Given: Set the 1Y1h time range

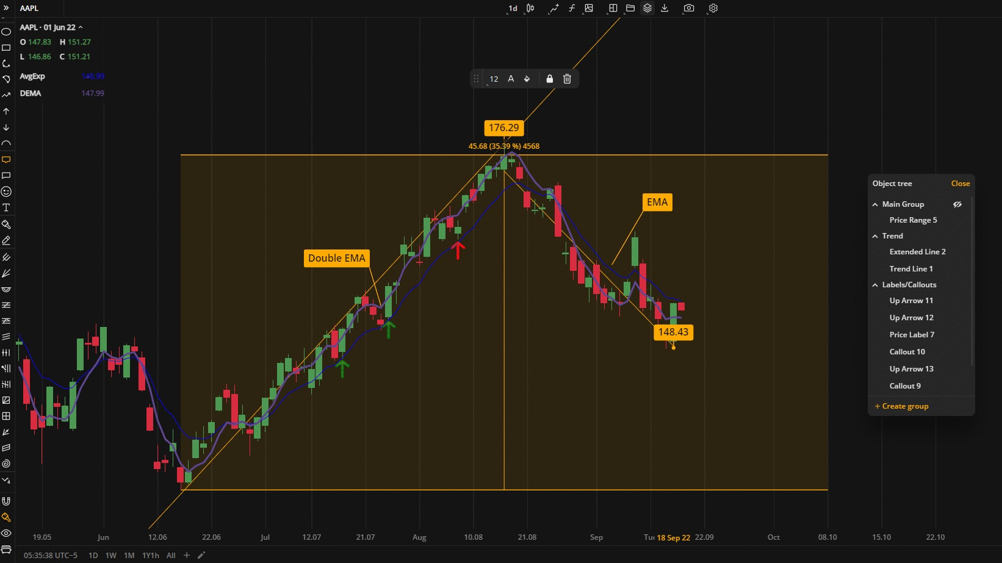Looking at the screenshot, I should (x=150, y=555).
